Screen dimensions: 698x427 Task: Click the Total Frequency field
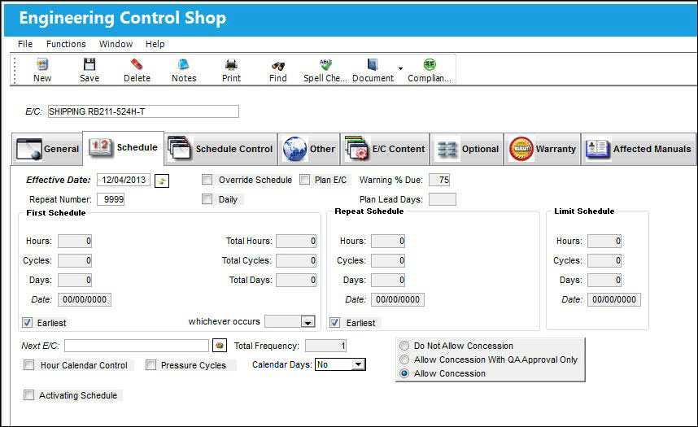(326, 346)
